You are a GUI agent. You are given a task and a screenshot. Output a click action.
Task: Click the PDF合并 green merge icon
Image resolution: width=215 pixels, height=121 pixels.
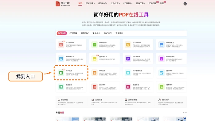[61, 73]
